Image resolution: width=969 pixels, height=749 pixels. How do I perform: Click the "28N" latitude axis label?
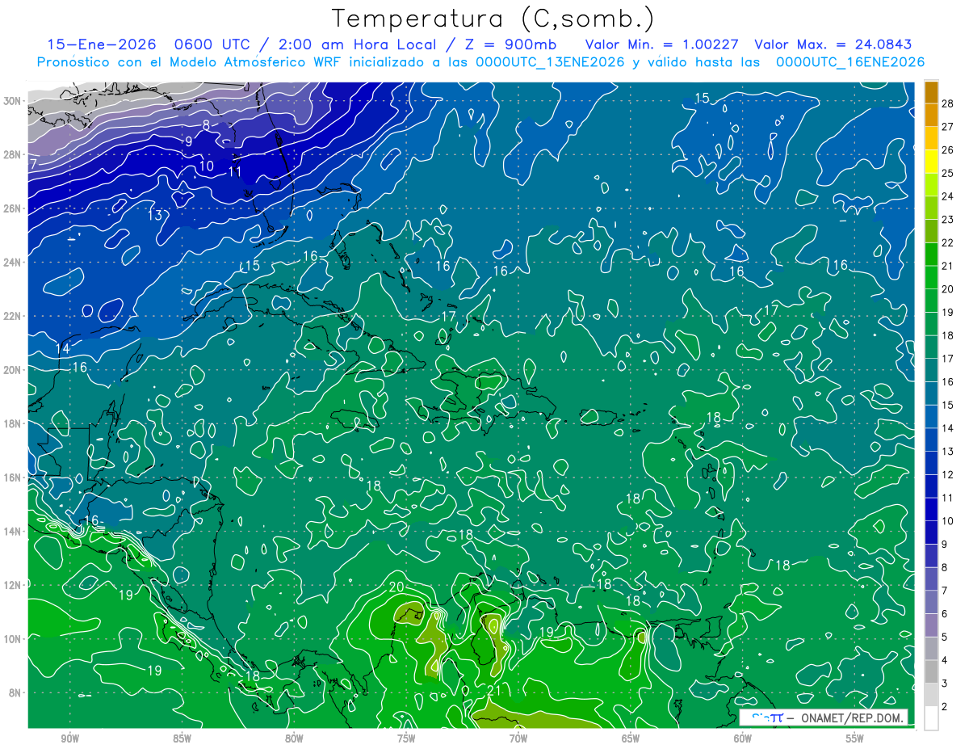tap(14, 154)
